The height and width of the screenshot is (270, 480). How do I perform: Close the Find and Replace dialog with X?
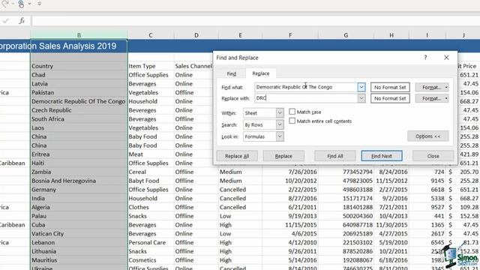[446, 58]
